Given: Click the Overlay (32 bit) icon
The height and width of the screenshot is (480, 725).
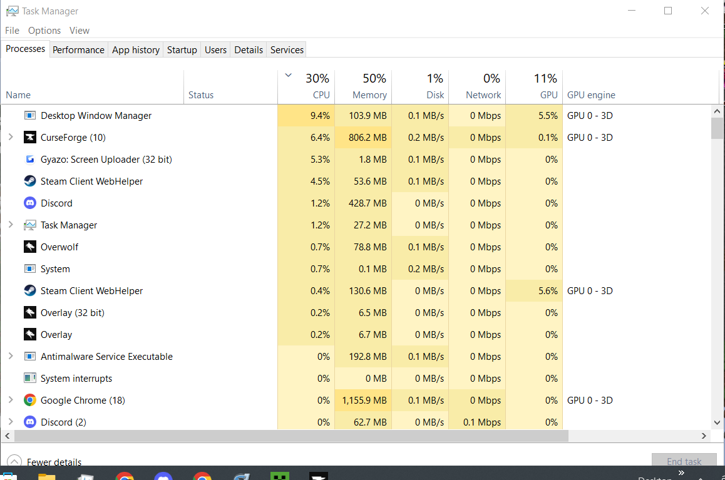Looking at the screenshot, I should coord(29,313).
